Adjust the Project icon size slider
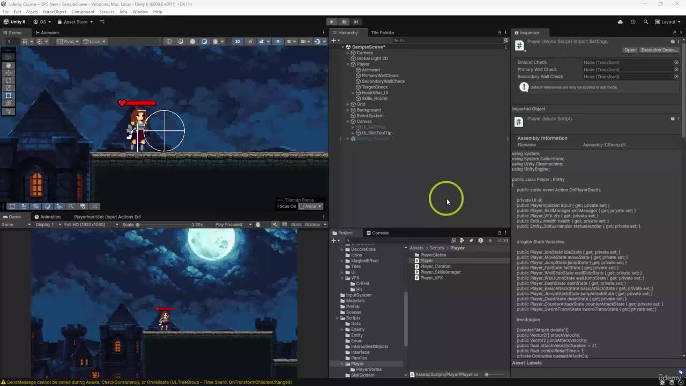The width and height of the screenshot is (686, 386). (496, 375)
